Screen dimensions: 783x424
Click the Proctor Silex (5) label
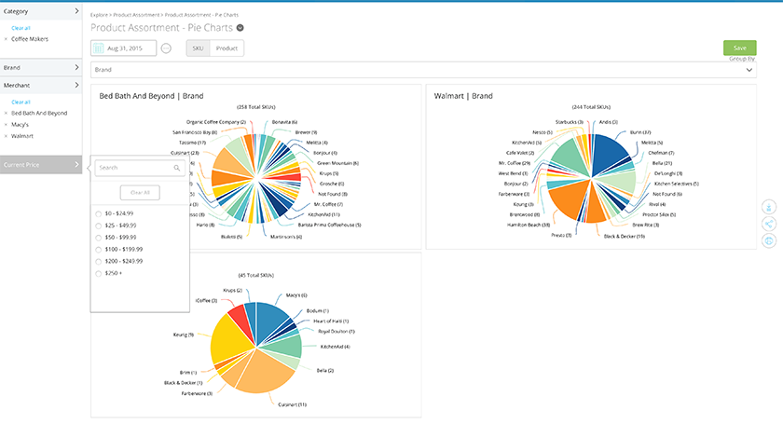[659, 214]
